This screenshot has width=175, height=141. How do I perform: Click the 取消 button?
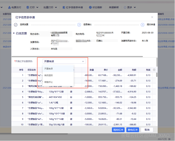tap(147, 130)
